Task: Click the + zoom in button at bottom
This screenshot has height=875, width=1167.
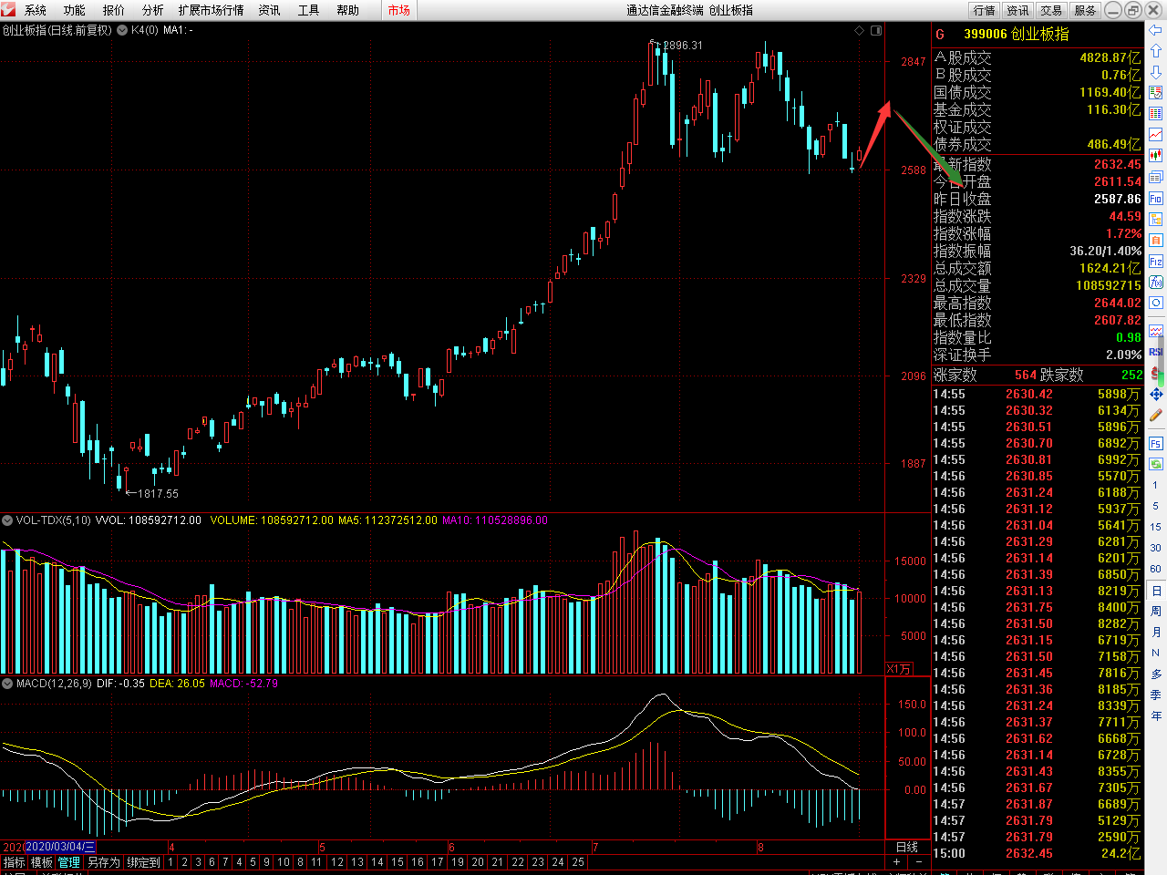Action: pyautogui.click(x=897, y=862)
